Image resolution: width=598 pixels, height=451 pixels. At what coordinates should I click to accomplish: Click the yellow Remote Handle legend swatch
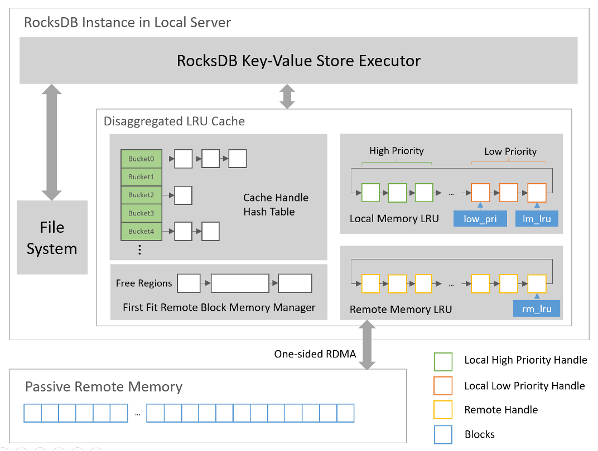click(x=443, y=411)
